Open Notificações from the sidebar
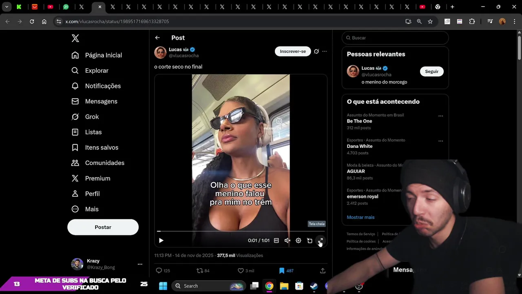The height and width of the screenshot is (294, 522). [x=96, y=86]
